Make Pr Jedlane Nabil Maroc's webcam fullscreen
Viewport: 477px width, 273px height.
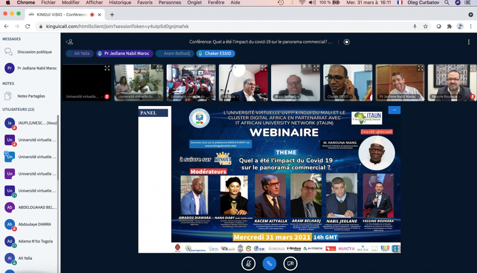click(x=421, y=68)
